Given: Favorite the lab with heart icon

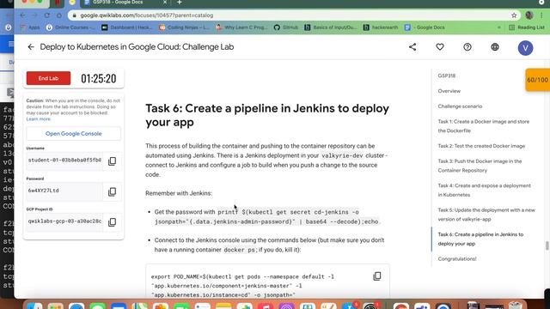Looking at the screenshot, I should point(440,47).
